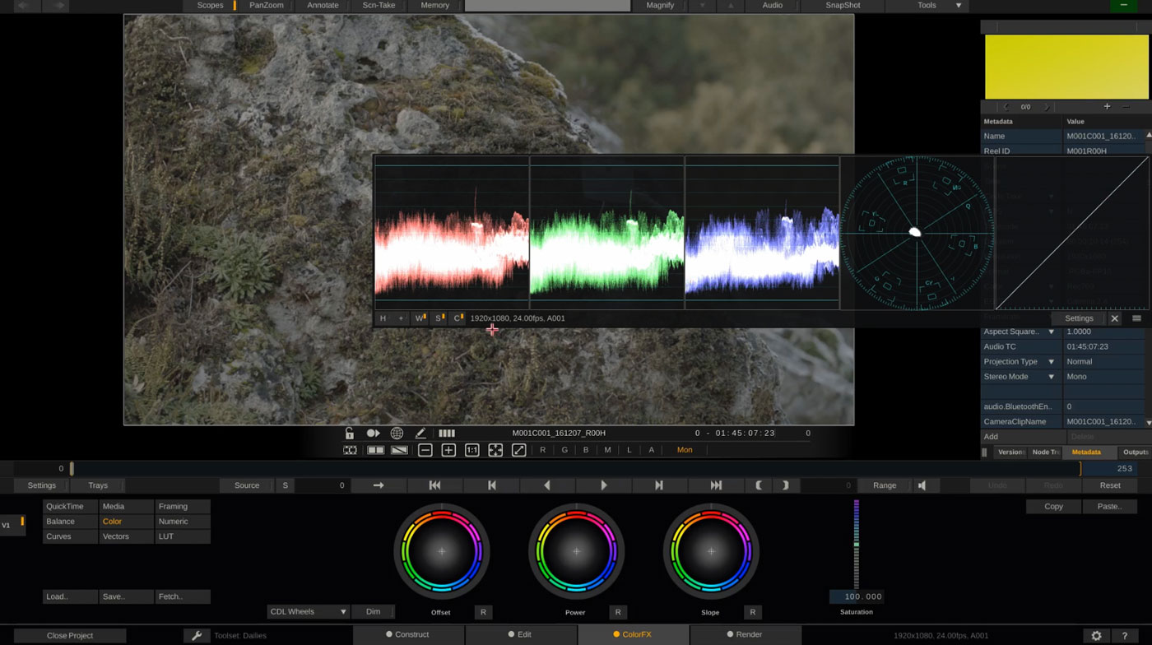Switch to the Edit tab
The image size is (1152, 645).
click(x=519, y=634)
